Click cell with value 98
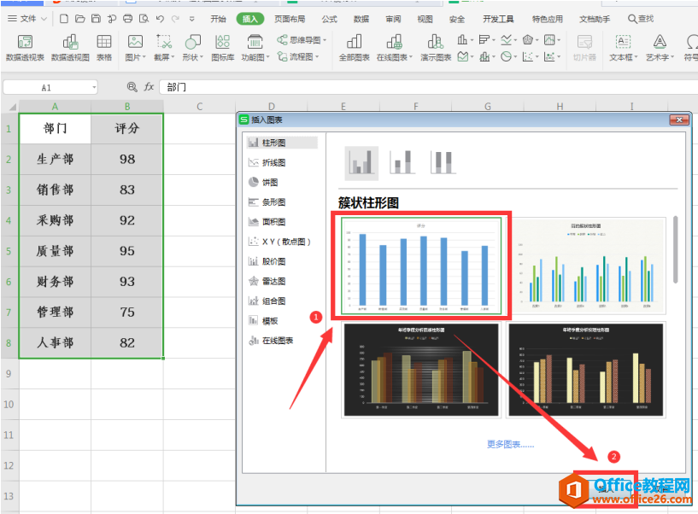 point(126,160)
